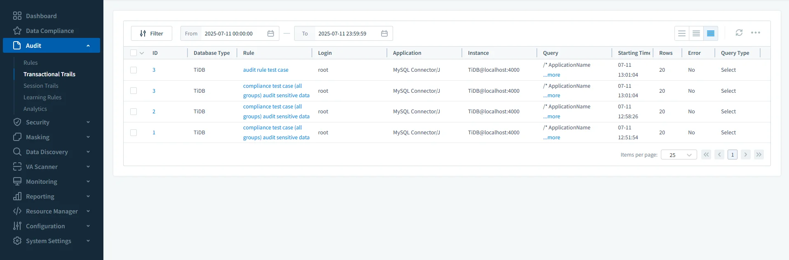This screenshot has width=789, height=260.
Task: Tick the checkbox for the row with ID 1
Action: click(x=133, y=133)
